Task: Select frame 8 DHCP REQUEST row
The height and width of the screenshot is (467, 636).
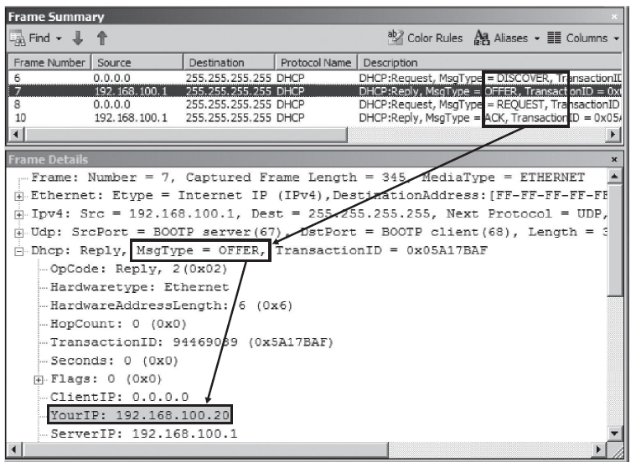Action: (x=315, y=105)
